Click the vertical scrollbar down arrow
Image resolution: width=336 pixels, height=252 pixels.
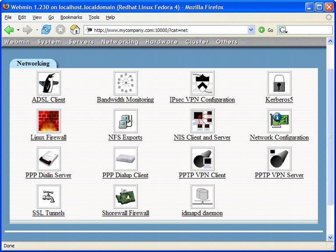coord(331,237)
